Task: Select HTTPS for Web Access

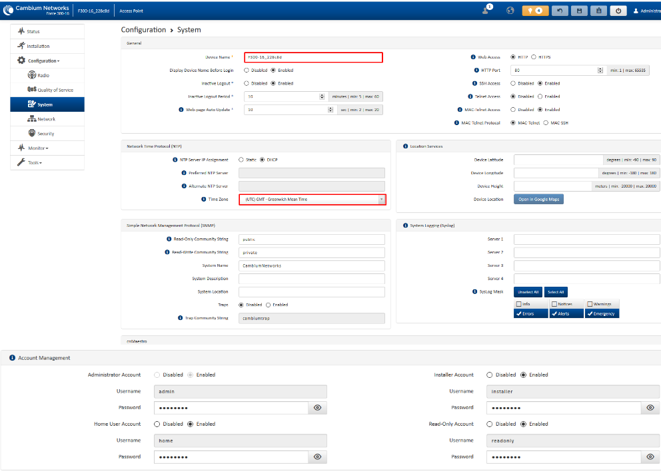Action: [x=534, y=57]
